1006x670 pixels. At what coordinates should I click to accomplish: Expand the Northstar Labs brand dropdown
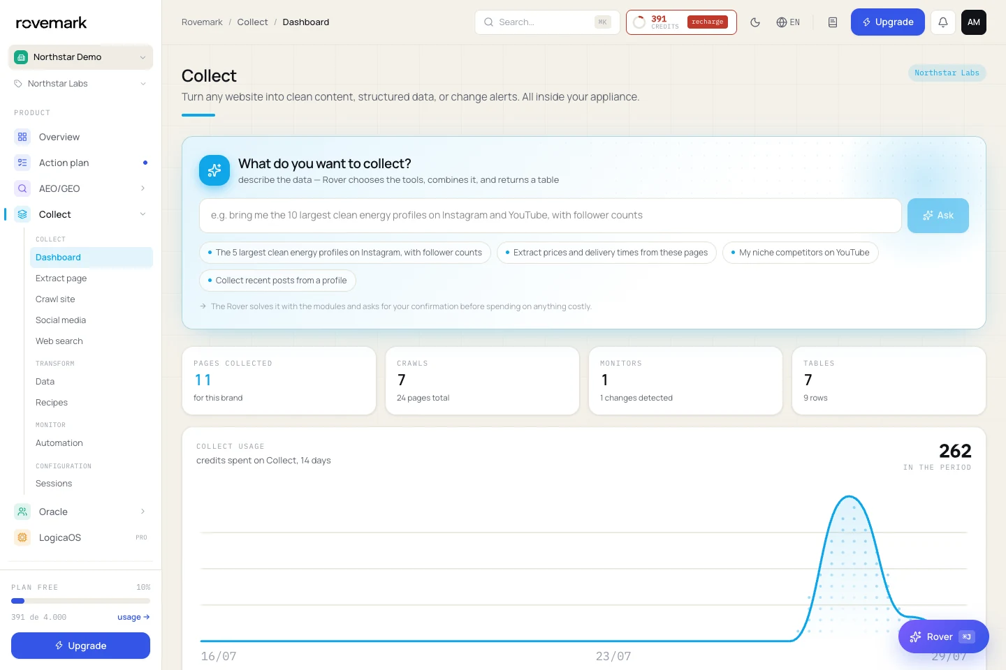[x=143, y=84]
